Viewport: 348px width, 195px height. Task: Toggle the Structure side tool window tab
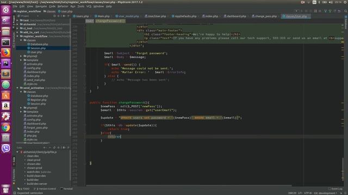pyautogui.click(x=14, y=40)
